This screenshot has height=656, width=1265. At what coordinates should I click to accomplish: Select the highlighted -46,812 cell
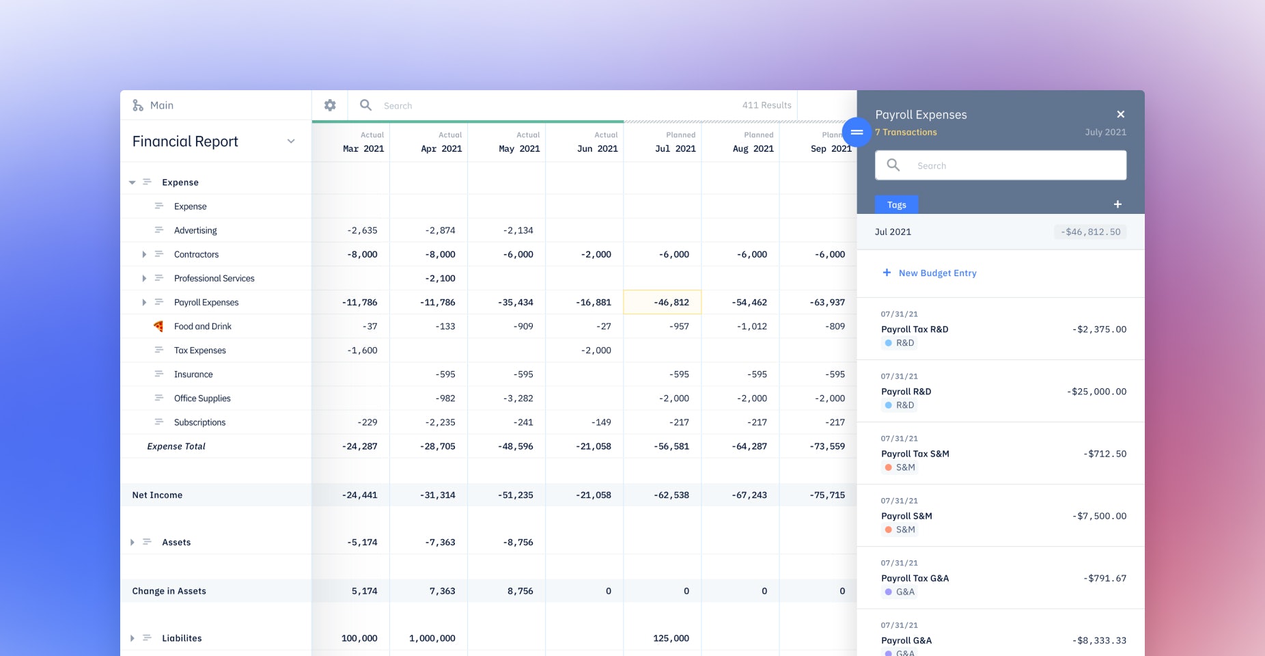point(663,302)
